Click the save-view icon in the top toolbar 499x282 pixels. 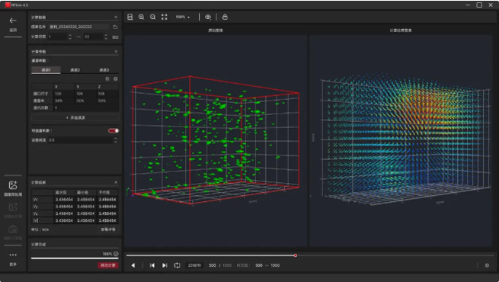pos(130,17)
